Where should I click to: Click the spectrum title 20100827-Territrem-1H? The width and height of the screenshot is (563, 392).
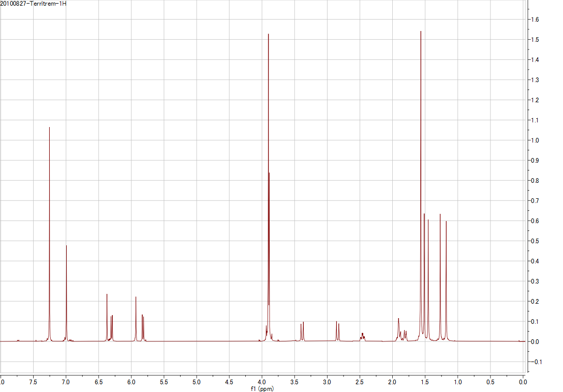(34, 4)
